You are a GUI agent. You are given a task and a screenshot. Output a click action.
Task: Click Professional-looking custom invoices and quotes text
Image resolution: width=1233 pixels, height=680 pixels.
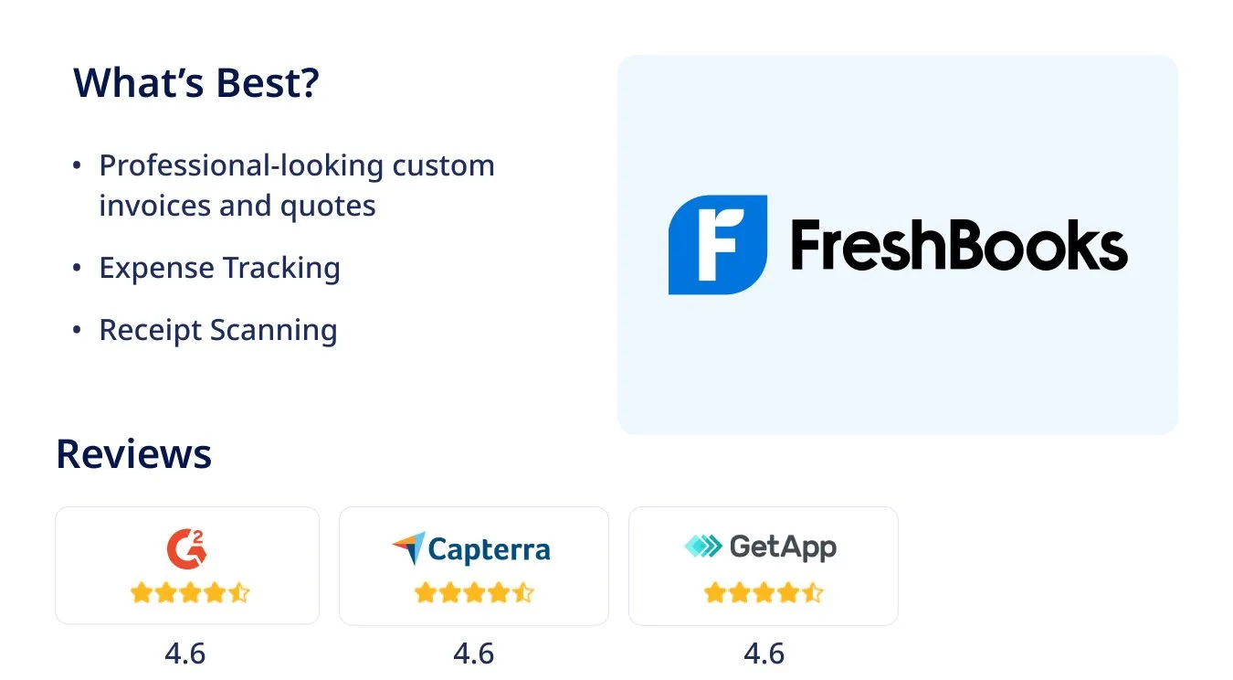[x=297, y=186]
